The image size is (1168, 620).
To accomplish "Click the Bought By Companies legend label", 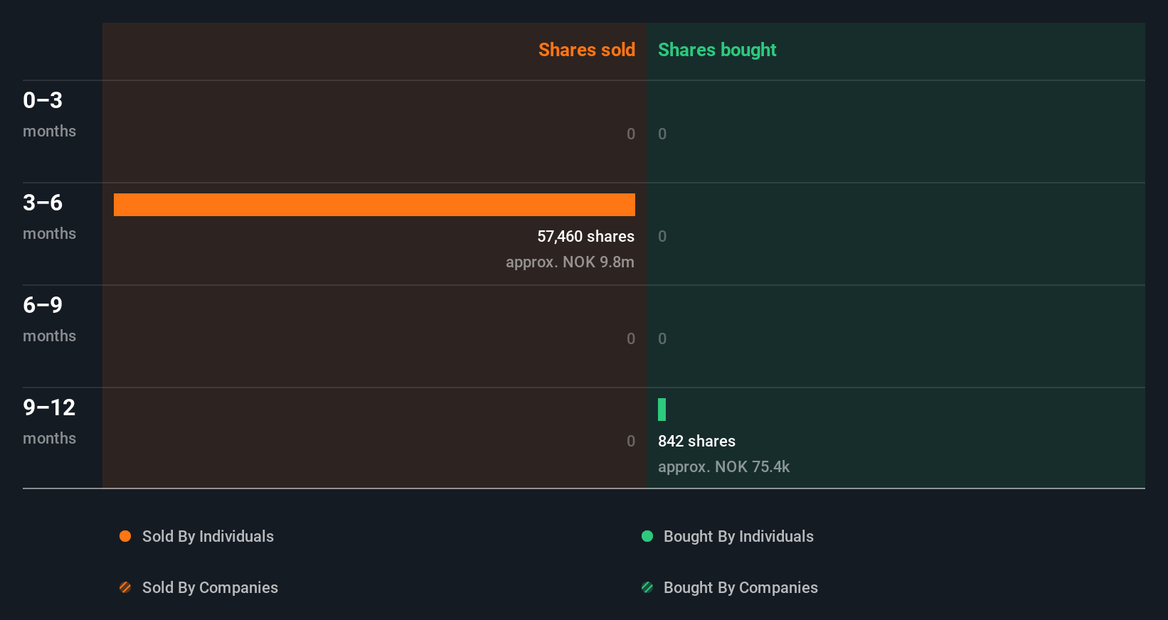I will (740, 587).
